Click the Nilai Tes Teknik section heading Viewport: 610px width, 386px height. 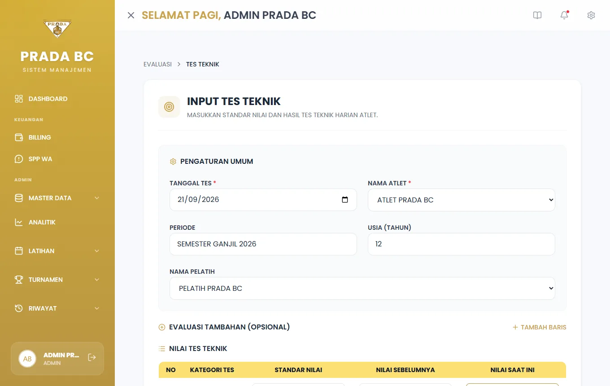coord(198,348)
